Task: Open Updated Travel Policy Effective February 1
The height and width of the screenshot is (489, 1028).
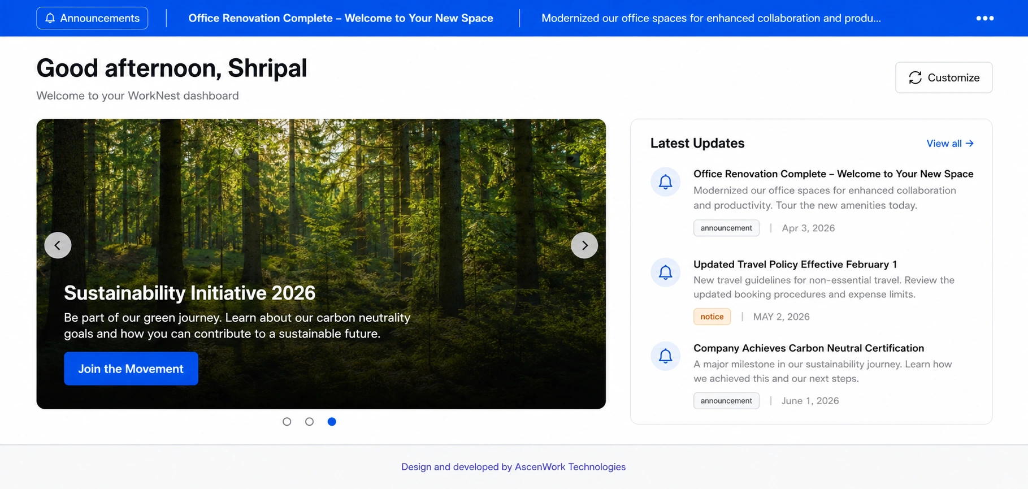Action: coord(795,265)
